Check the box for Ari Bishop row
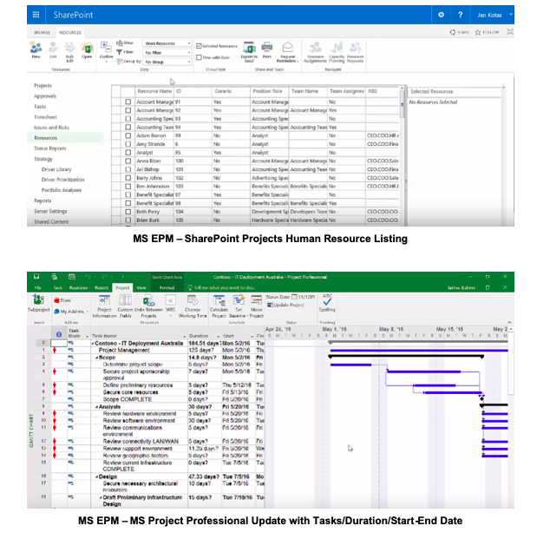The image size is (537, 552). click(128, 169)
